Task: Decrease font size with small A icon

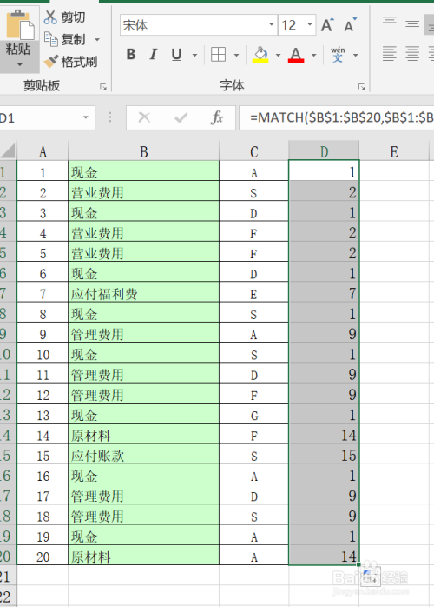Action: pos(350,25)
